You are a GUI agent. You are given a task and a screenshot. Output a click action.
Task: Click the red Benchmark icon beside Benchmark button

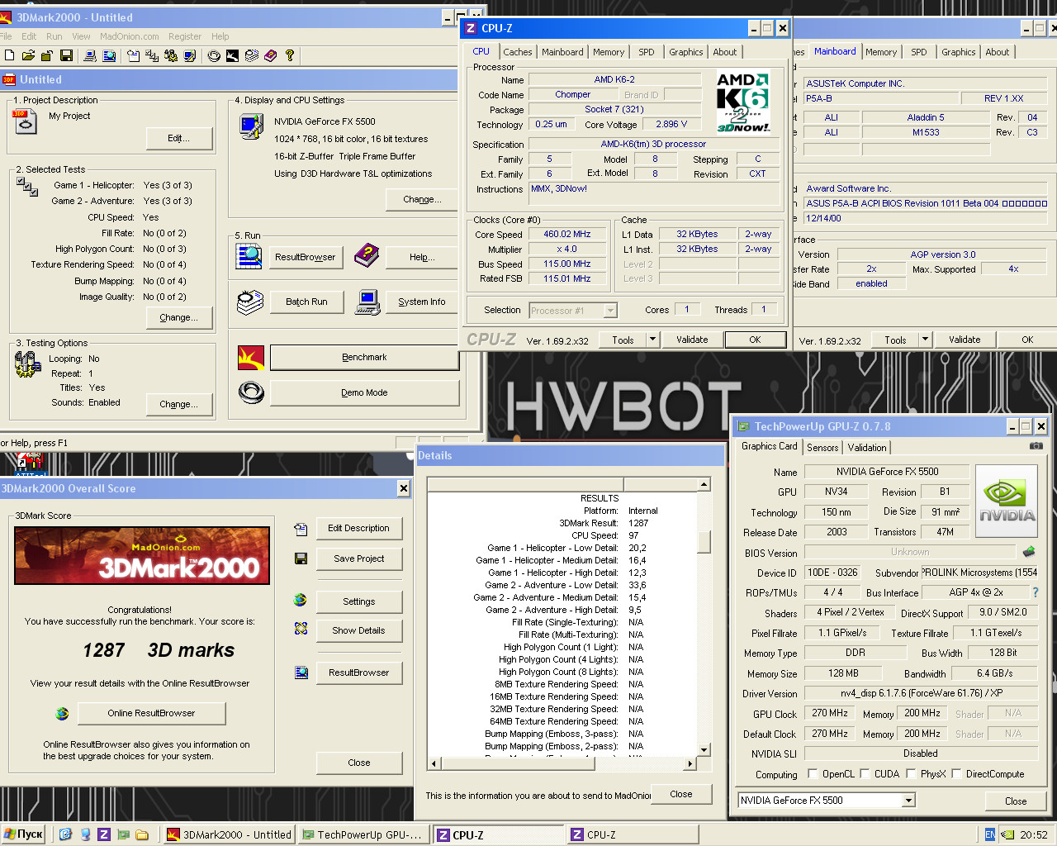point(251,358)
